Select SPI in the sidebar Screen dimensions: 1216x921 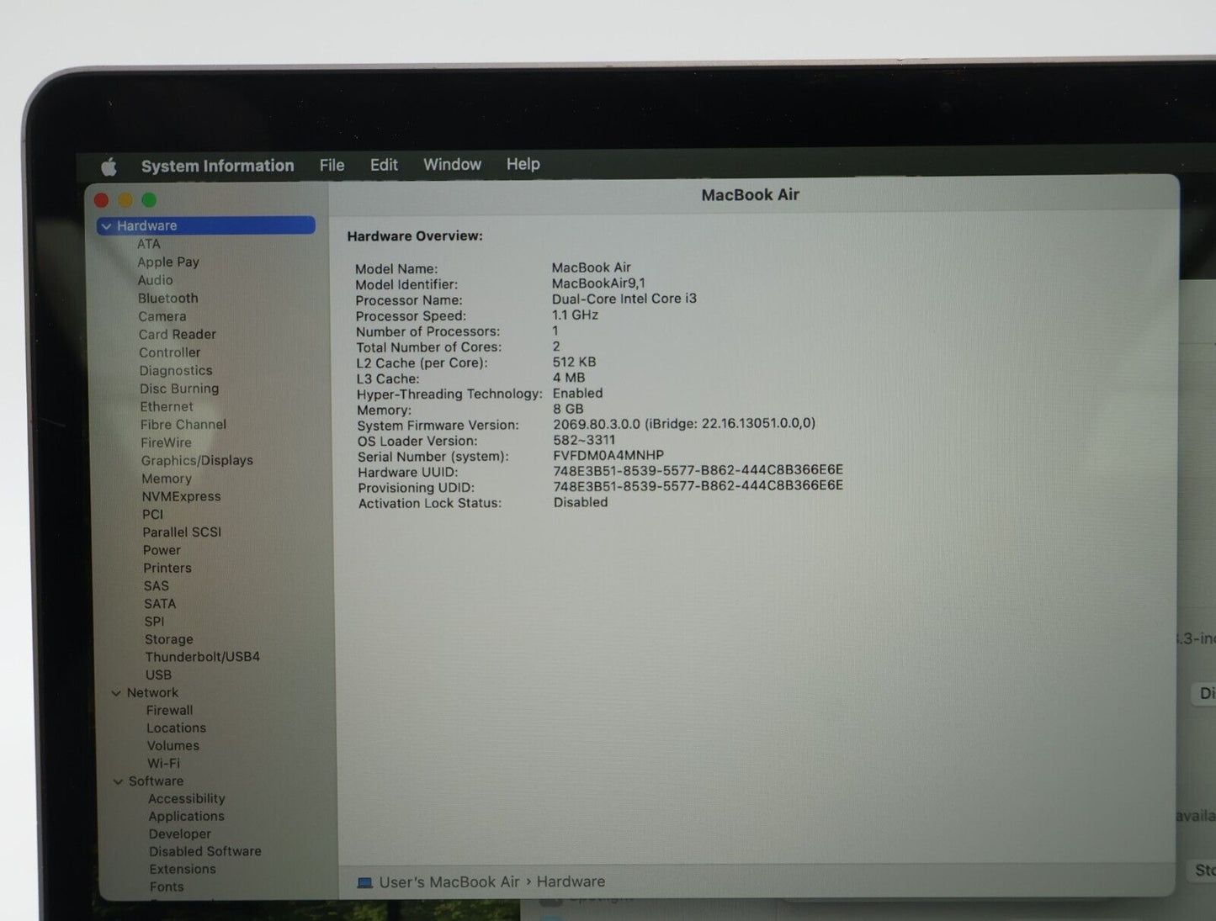click(154, 621)
